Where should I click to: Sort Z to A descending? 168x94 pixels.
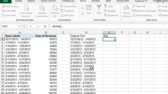pos(82,14)
